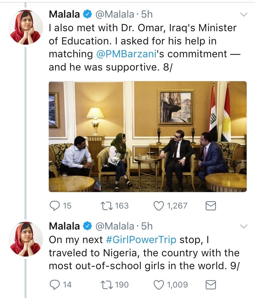Open the blue verified badge on first tweet
Screen dimensions: 255x298
pyautogui.click(x=88, y=15)
